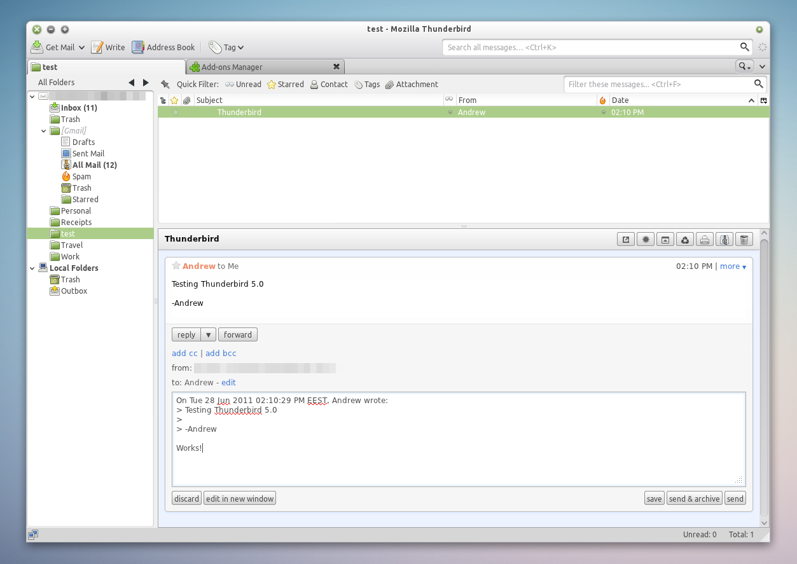Click the recycle-symbol button in message header

pyautogui.click(x=685, y=239)
